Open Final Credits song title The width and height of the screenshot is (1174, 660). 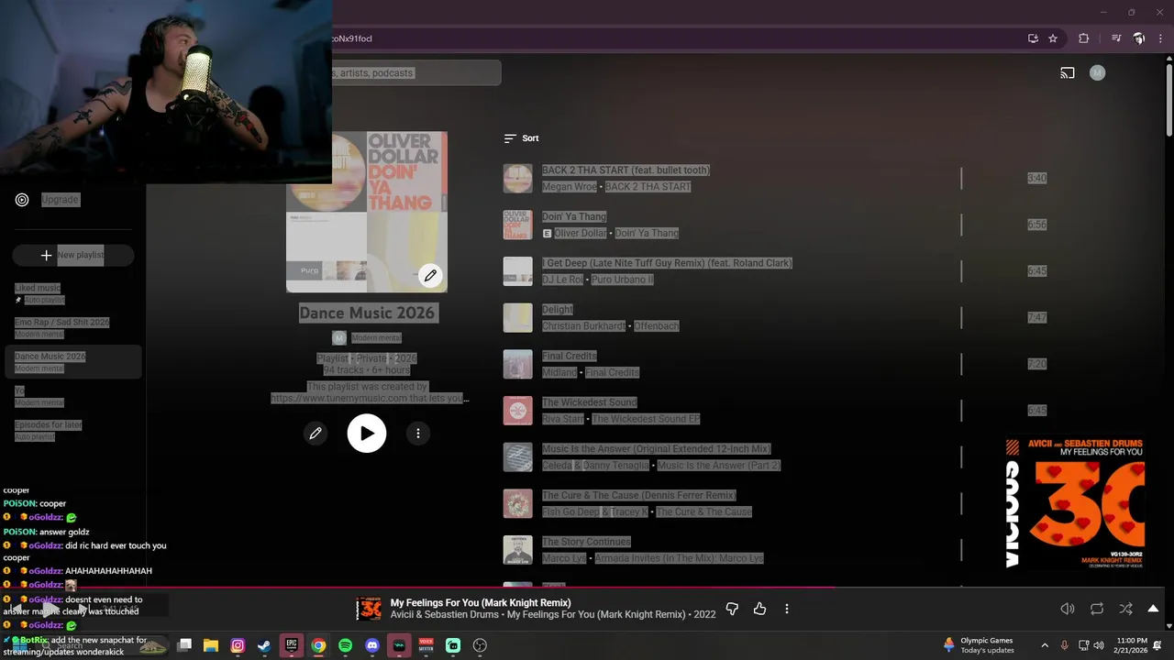point(569,357)
